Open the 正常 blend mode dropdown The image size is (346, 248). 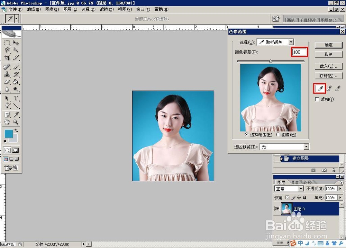(x=301, y=189)
